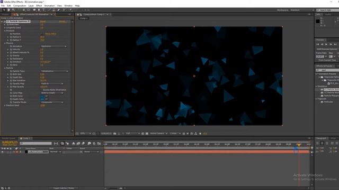Screen dimensions: 339x190
Task: Open the Transfer Mode dropdown
Action: (x=52, y=102)
